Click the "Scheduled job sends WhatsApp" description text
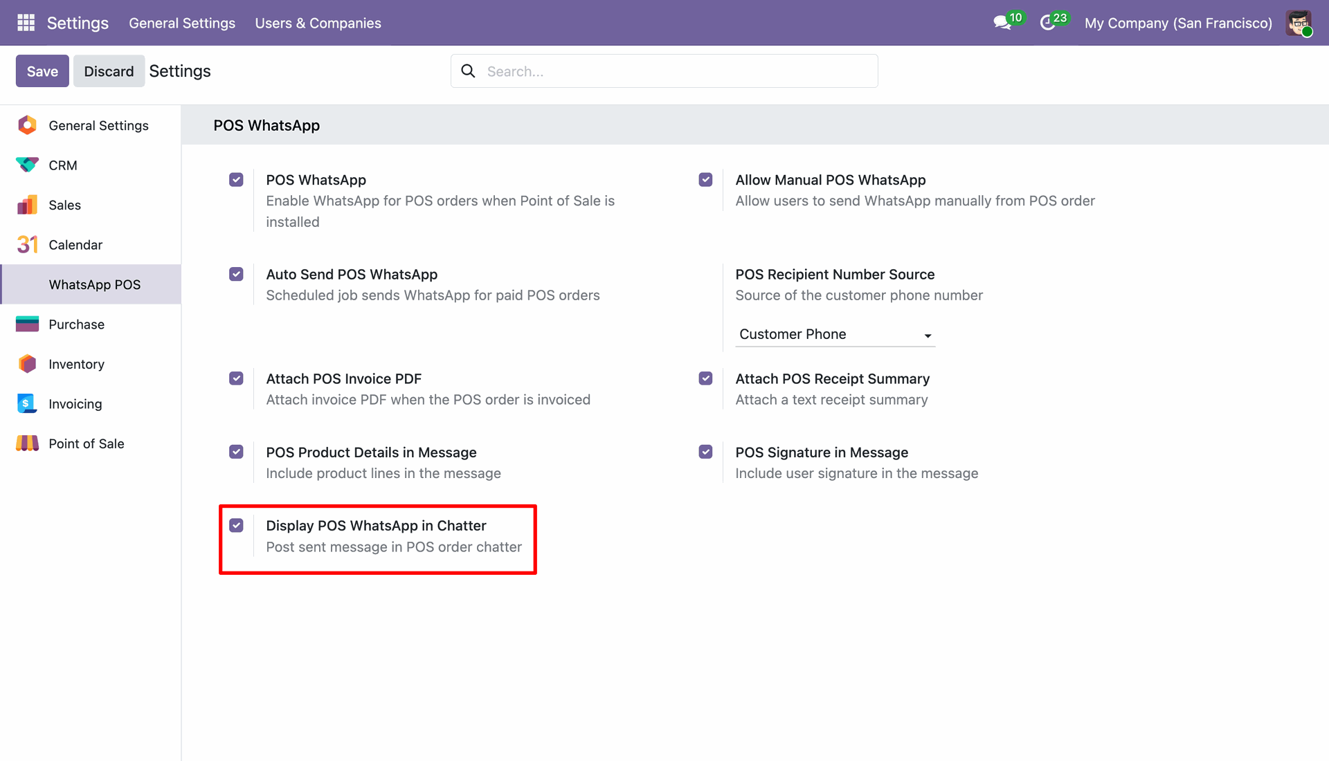 tap(433, 295)
